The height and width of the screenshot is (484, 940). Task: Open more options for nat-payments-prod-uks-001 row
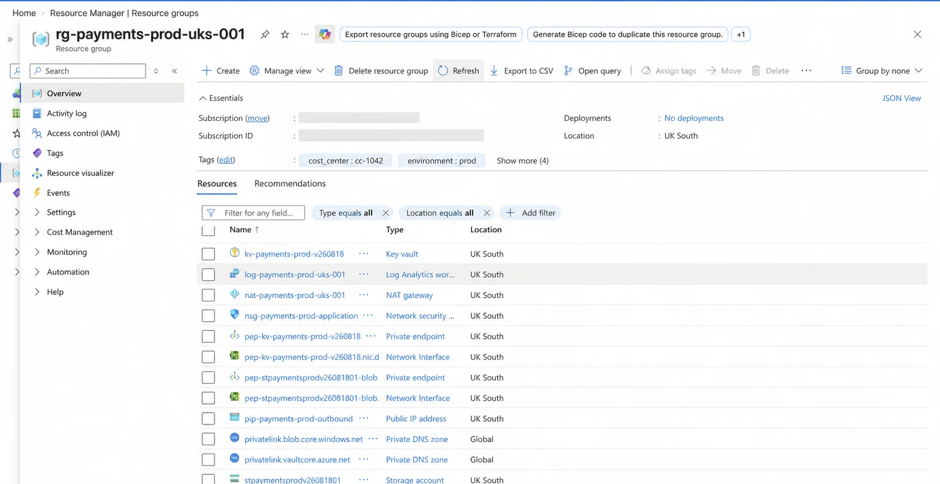[364, 295]
